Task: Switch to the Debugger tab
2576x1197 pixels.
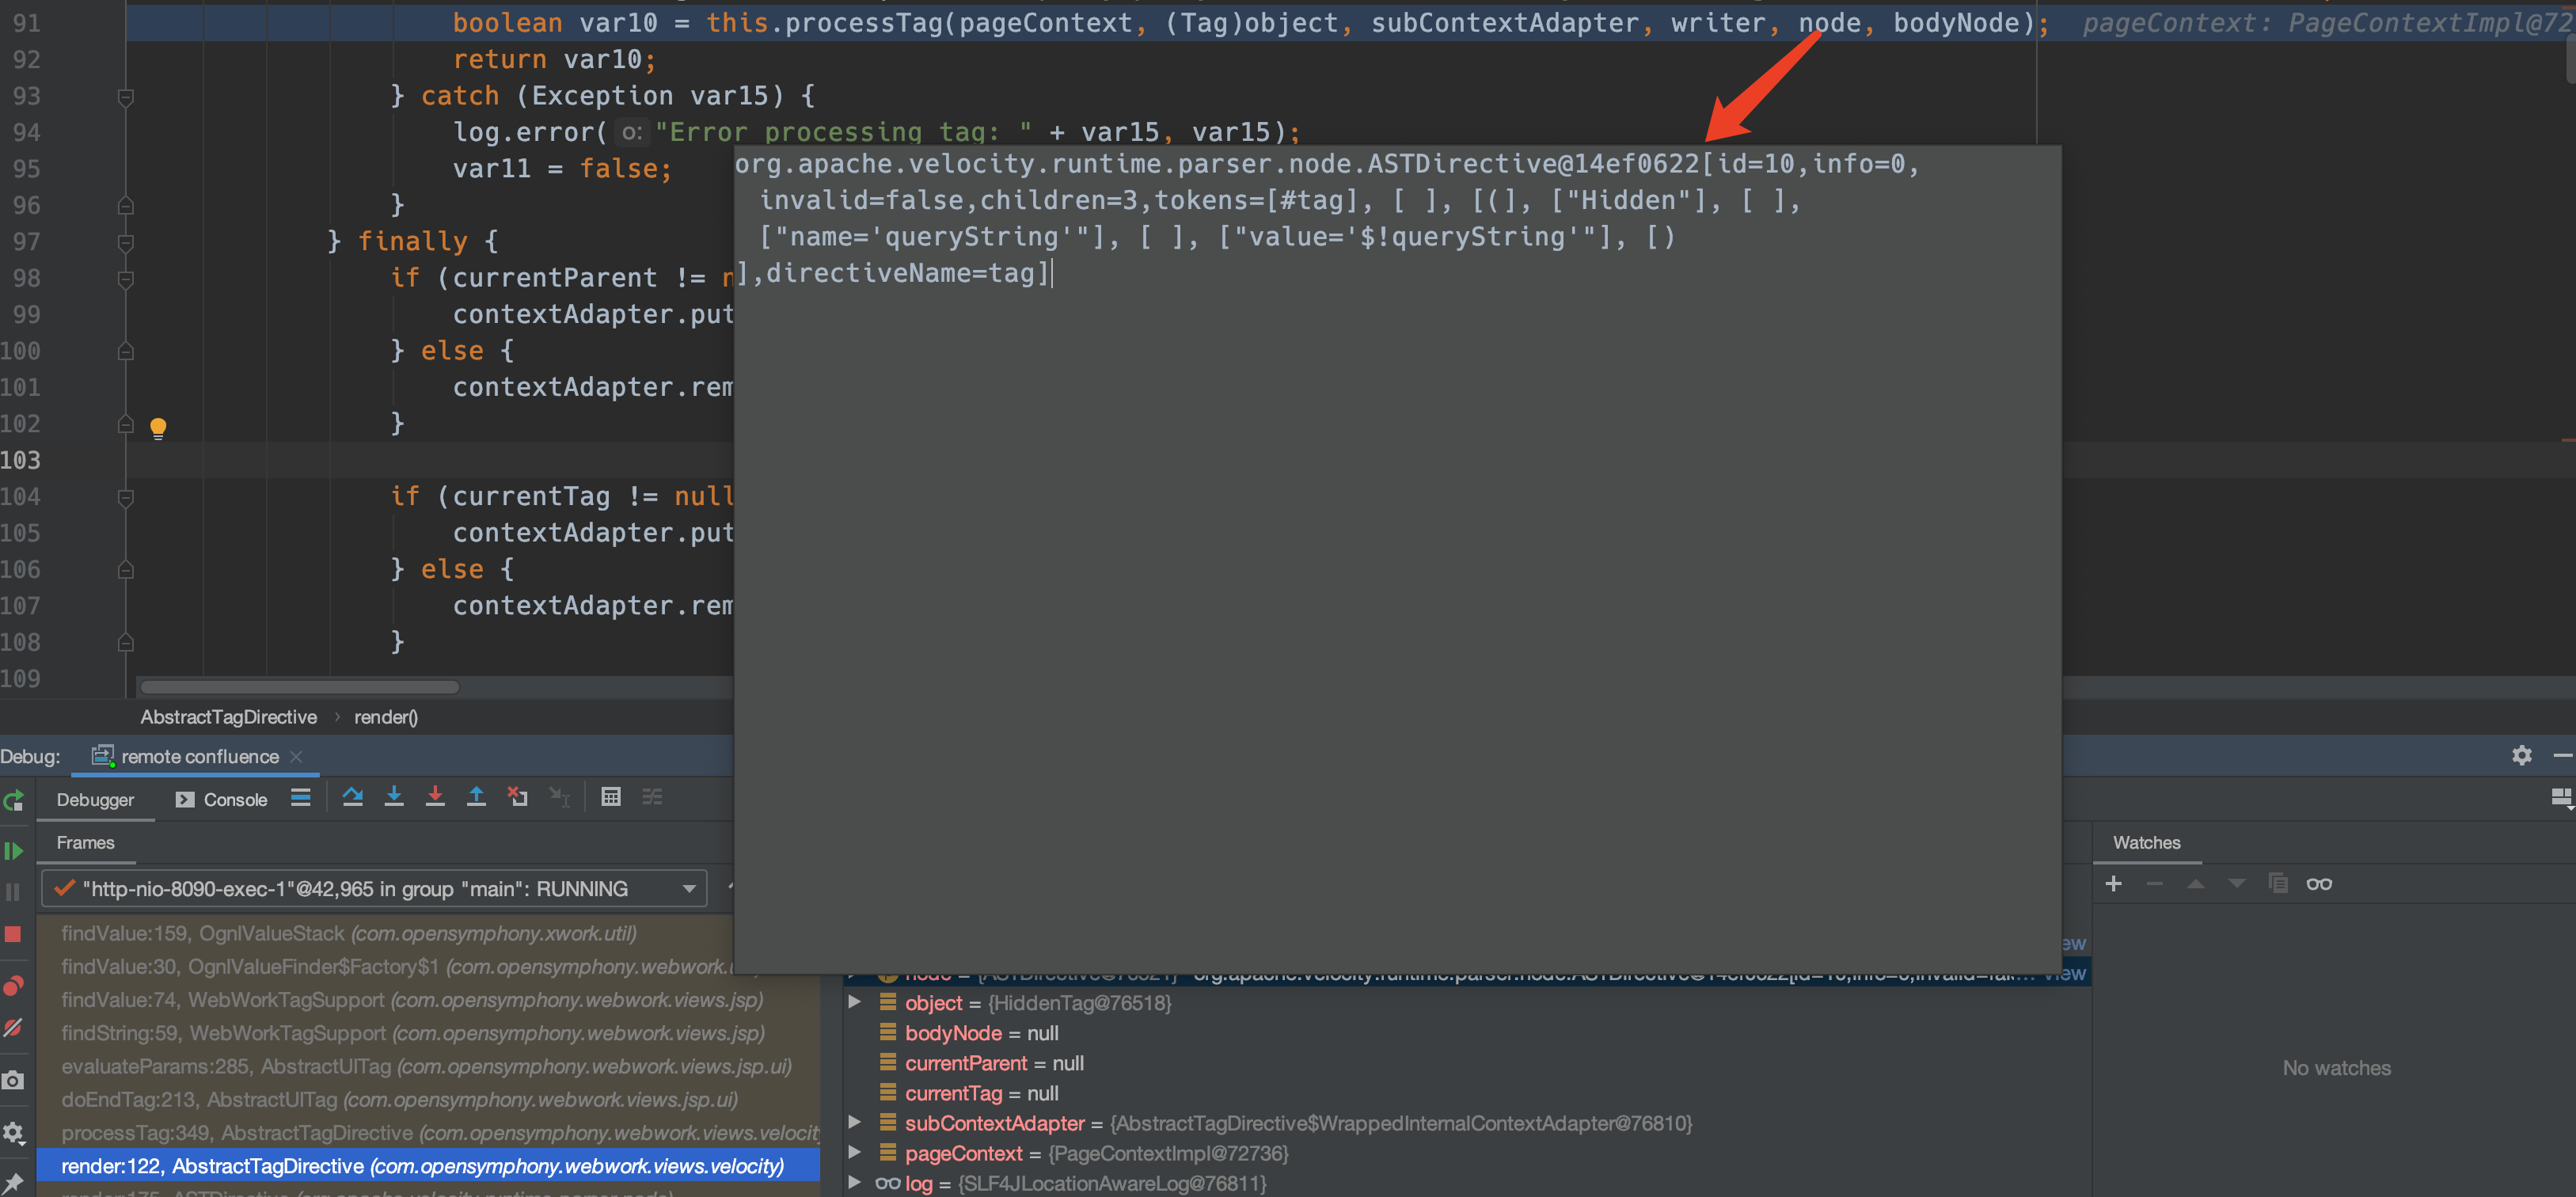Action: (95, 800)
